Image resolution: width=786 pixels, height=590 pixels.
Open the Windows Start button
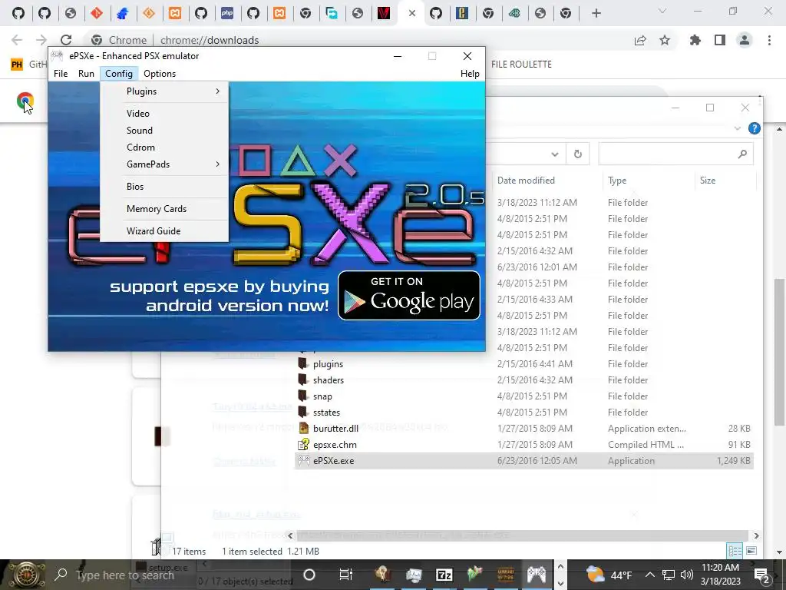click(x=25, y=575)
